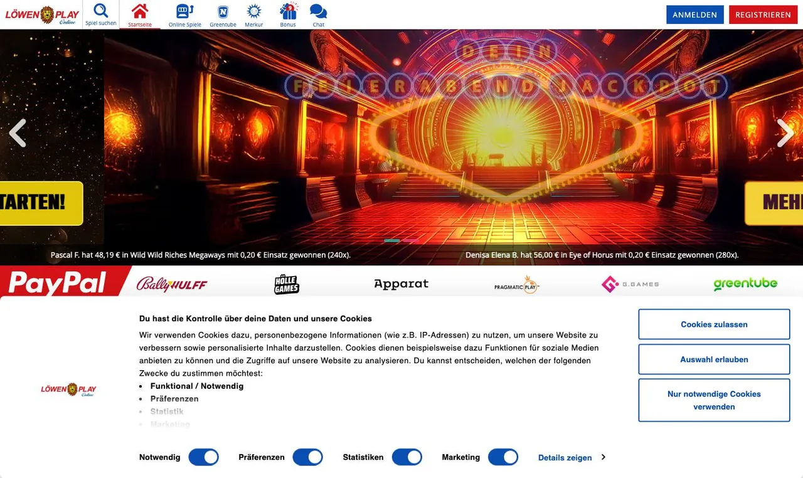Click Pascal F. Wild Wild Riches win ticker
This screenshot has width=803, height=478.
pyautogui.click(x=201, y=255)
